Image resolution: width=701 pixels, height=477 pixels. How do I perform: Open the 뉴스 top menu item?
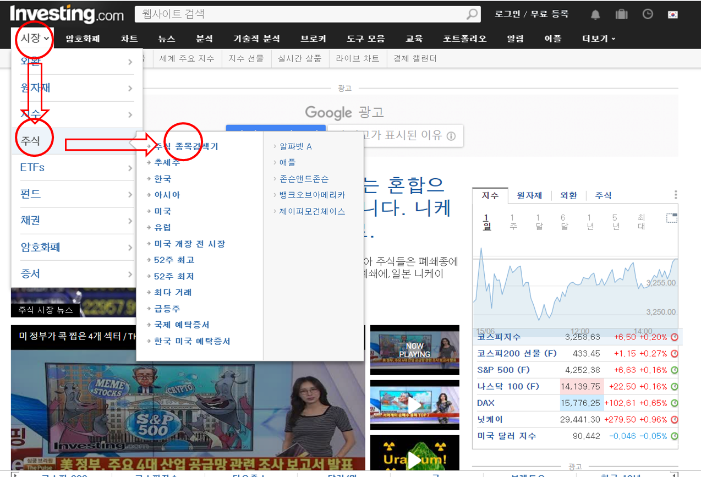click(x=167, y=39)
